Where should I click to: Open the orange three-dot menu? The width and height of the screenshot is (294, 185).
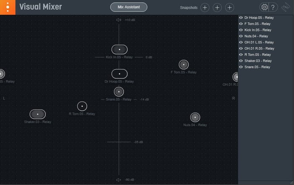click(8, 7)
